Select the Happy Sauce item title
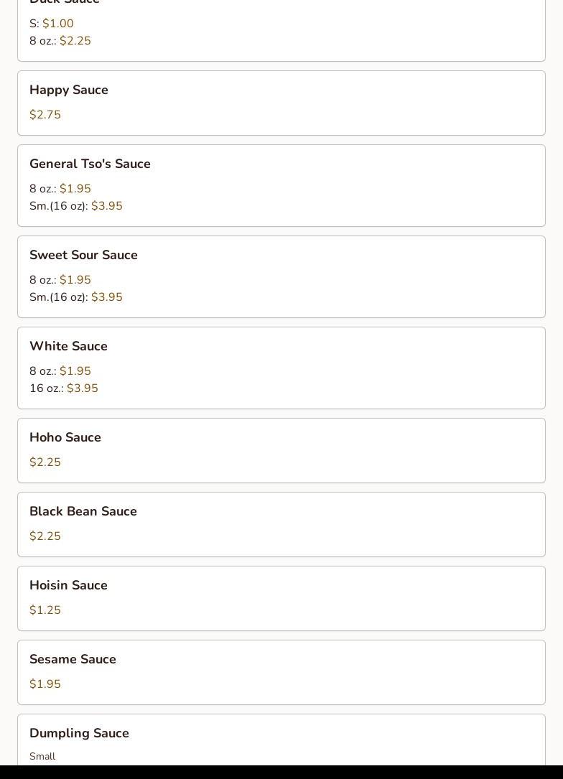 click(69, 90)
